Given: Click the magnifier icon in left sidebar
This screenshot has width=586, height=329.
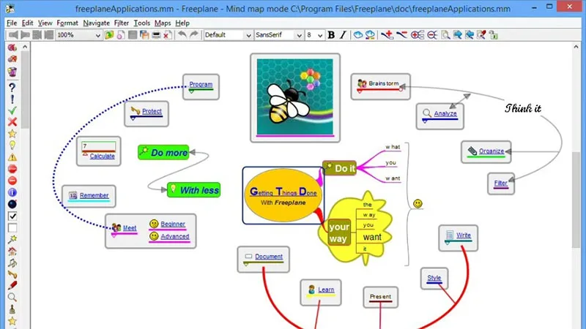Looking at the screenshot, I should pos(12,298).
